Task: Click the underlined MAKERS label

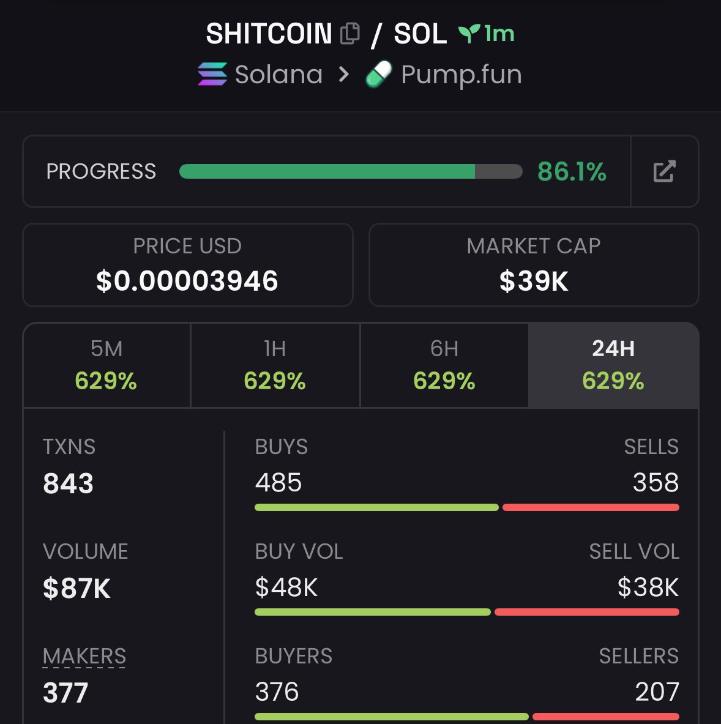Action: pyautogui.click(x=84, y=656)
